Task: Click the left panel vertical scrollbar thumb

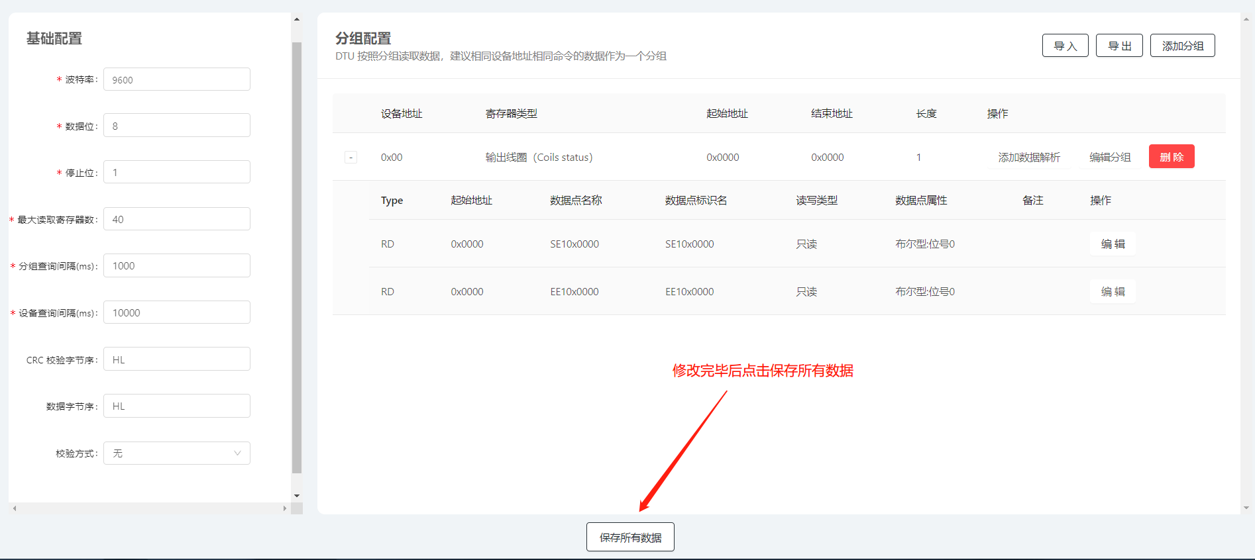Action: click(x=297, y=258)
